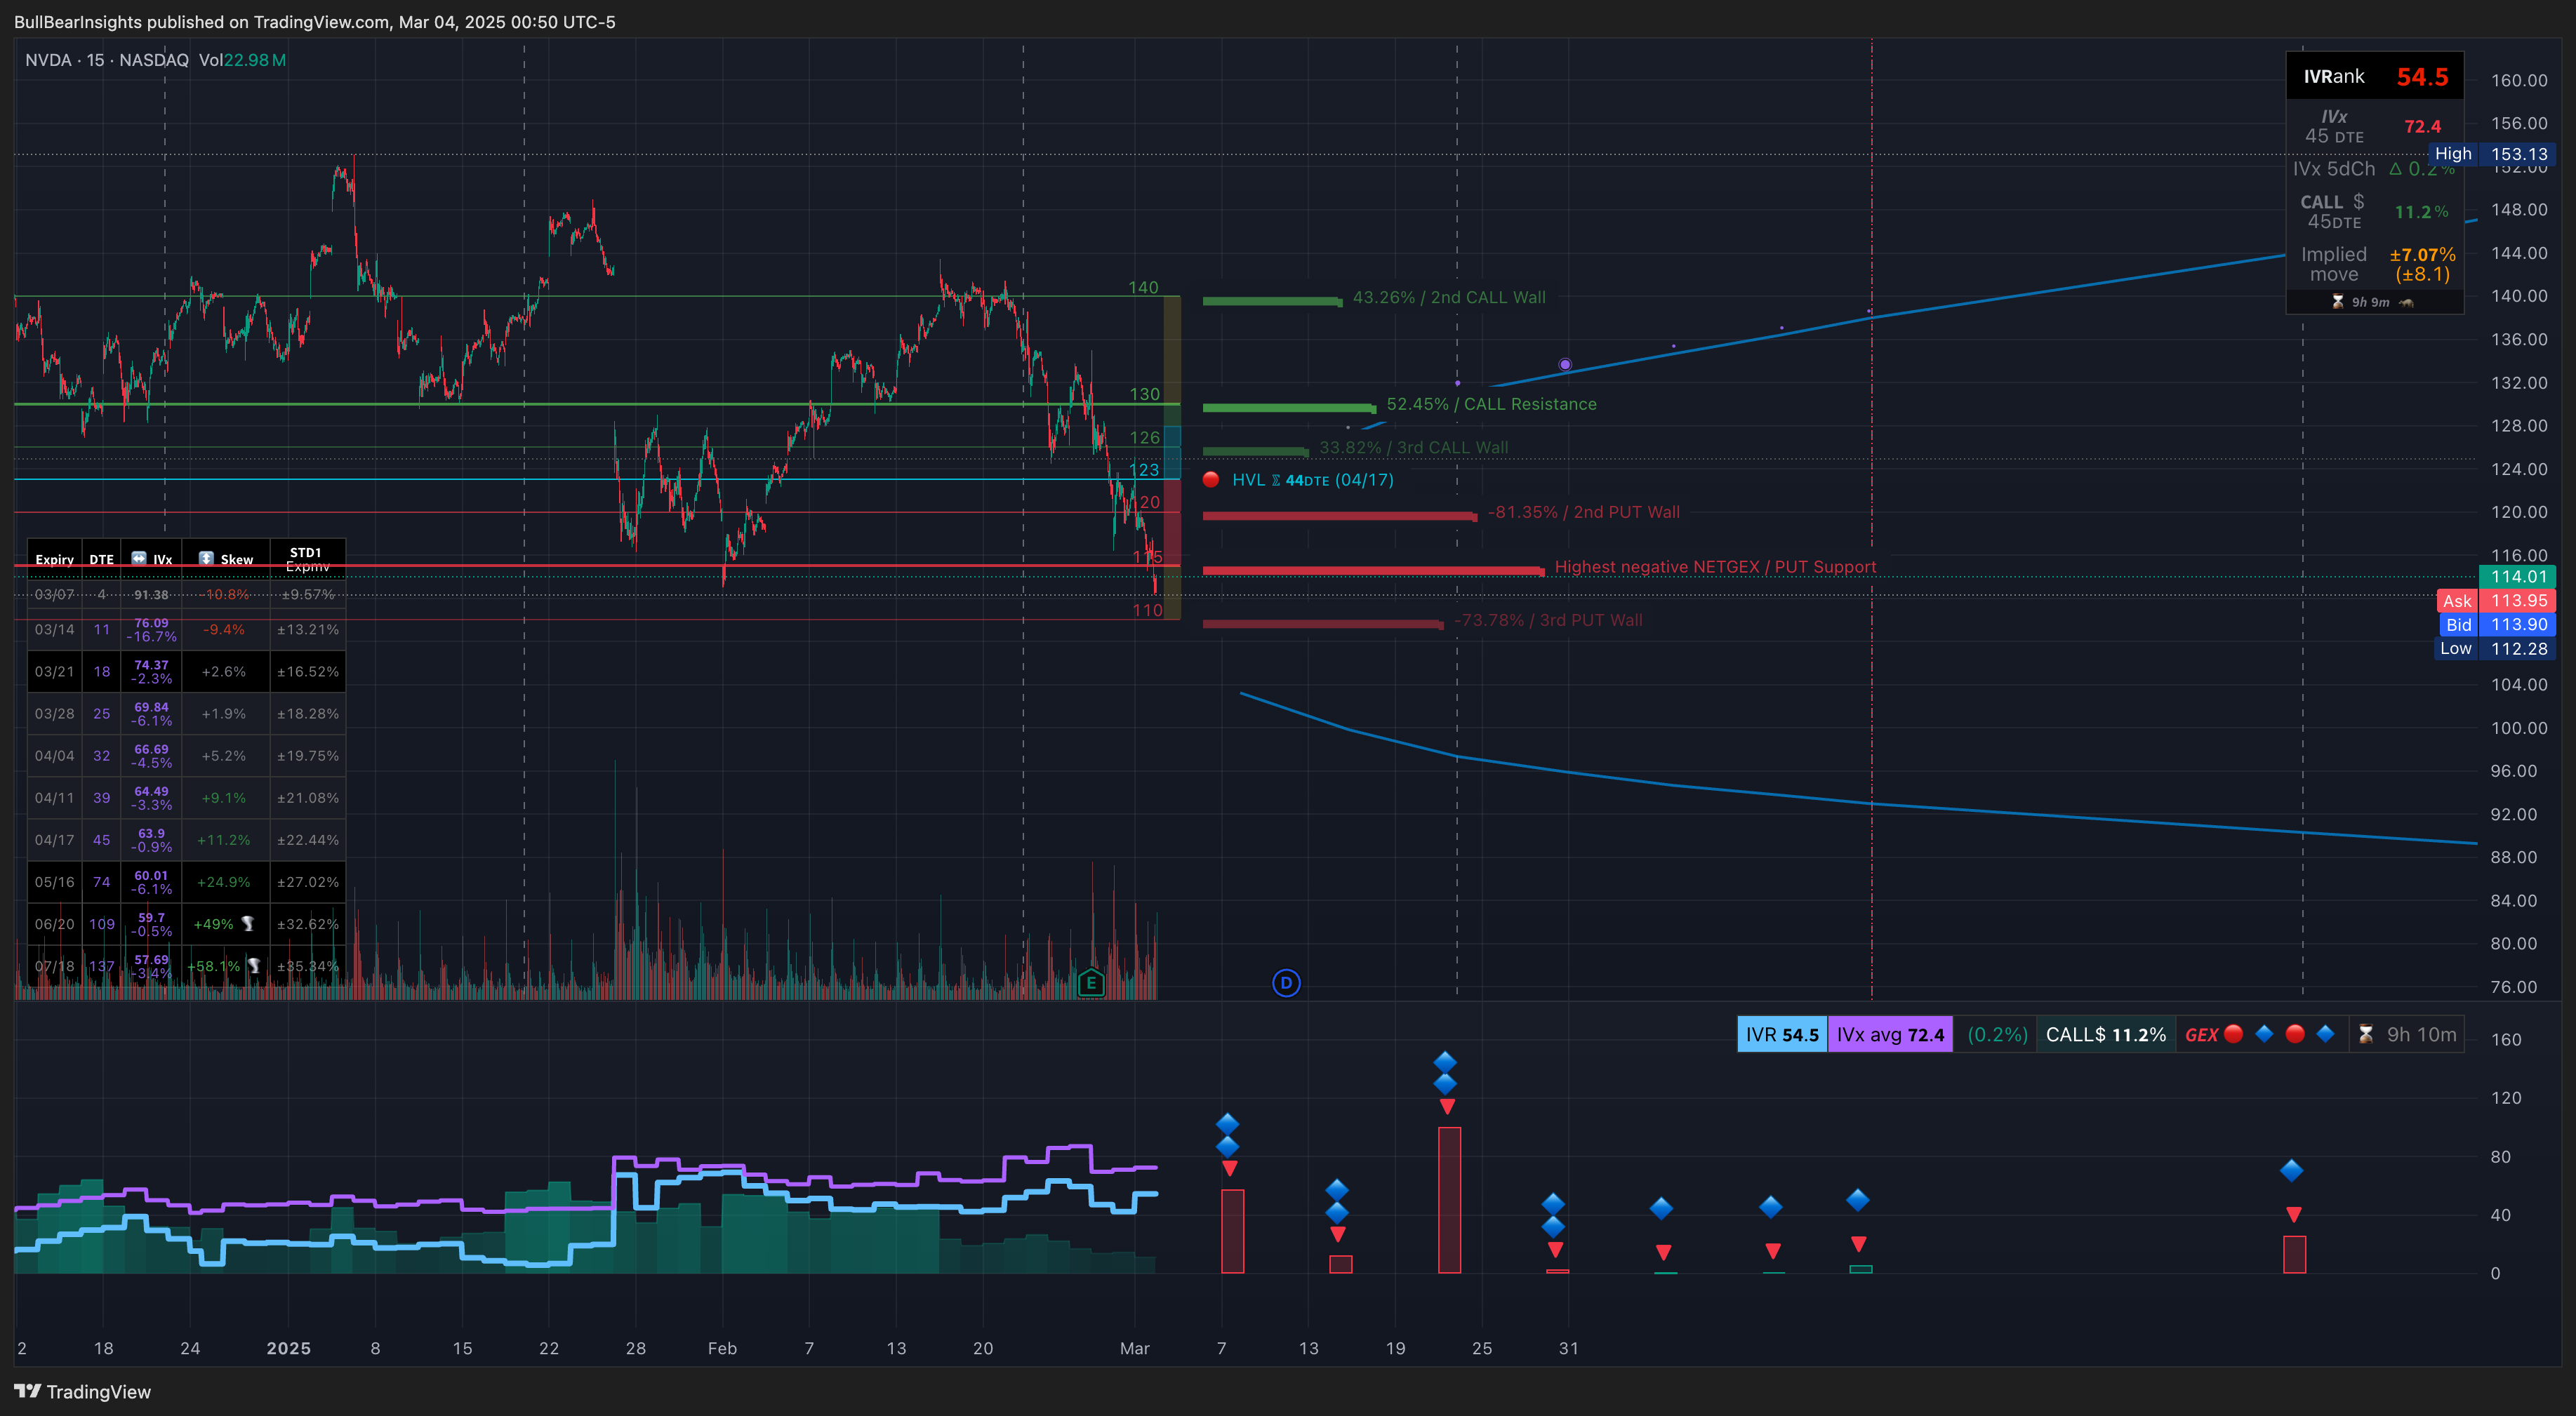Image resolution: width=2576 pixels, height=1416 pixels.
Task: Select the tallest red bar in lower panel
Action: coord(1449,1200)
